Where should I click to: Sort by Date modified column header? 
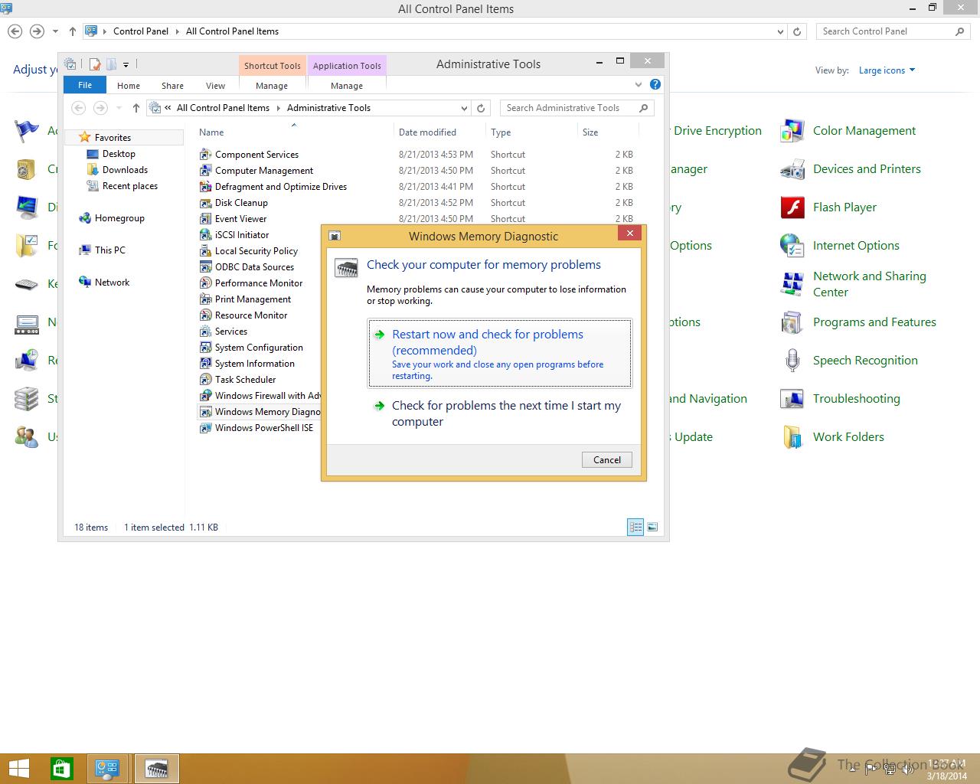click(x=440, y=132)
